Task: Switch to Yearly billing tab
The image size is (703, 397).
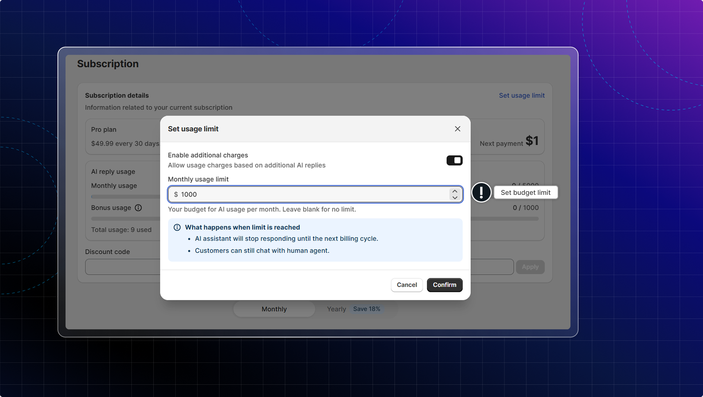Action: tap(336, 309)
